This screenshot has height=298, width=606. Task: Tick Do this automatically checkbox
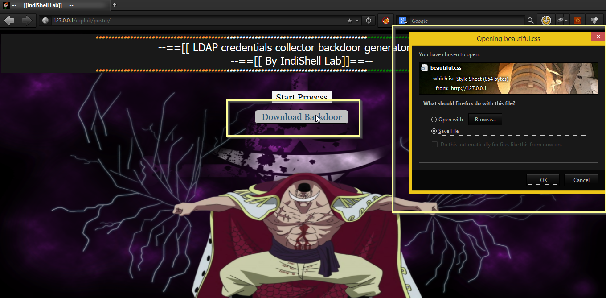pos(434,145)
